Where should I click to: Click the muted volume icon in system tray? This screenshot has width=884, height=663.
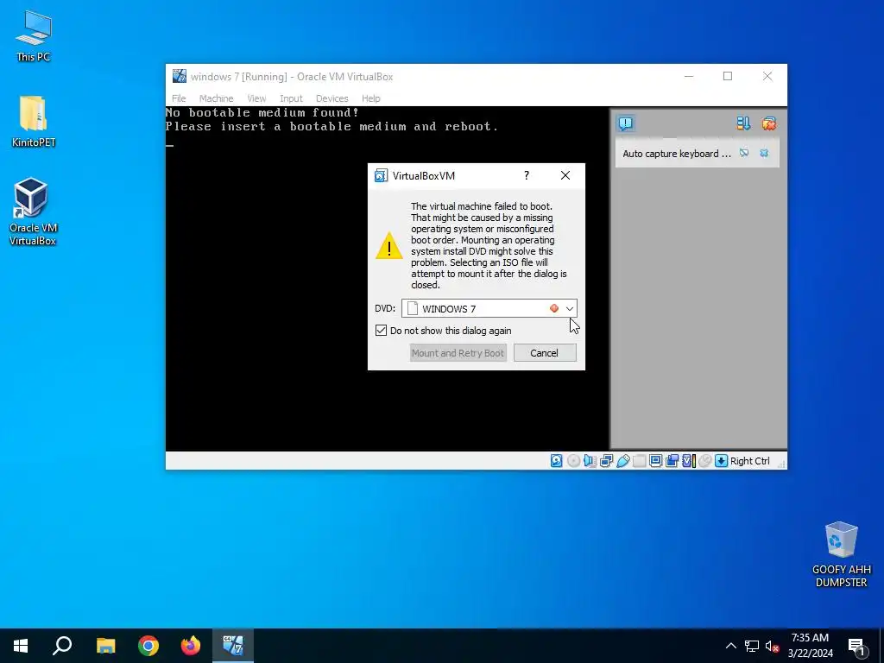click(772, 646)
